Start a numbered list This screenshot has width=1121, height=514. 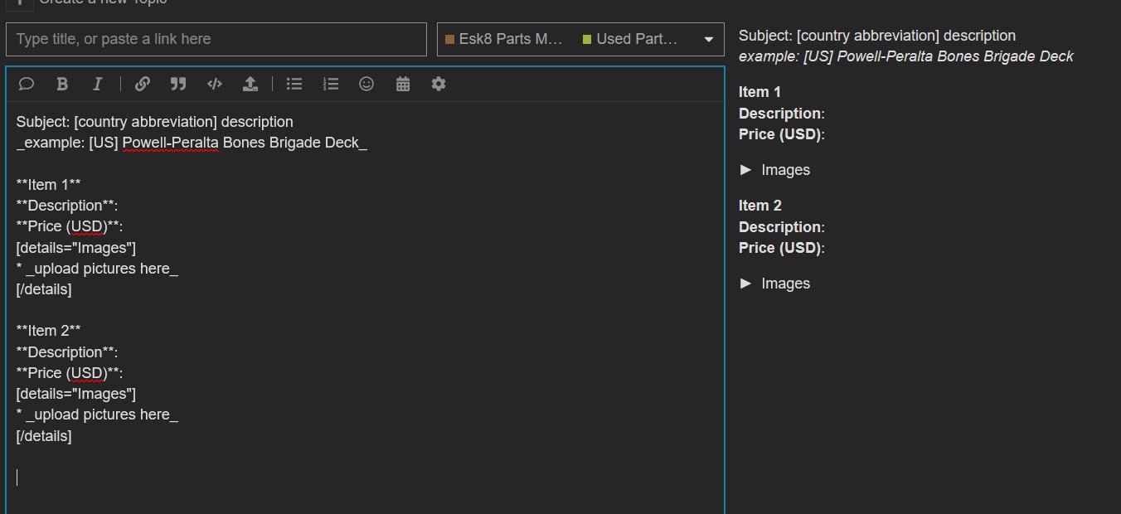(x=331, y=84)
